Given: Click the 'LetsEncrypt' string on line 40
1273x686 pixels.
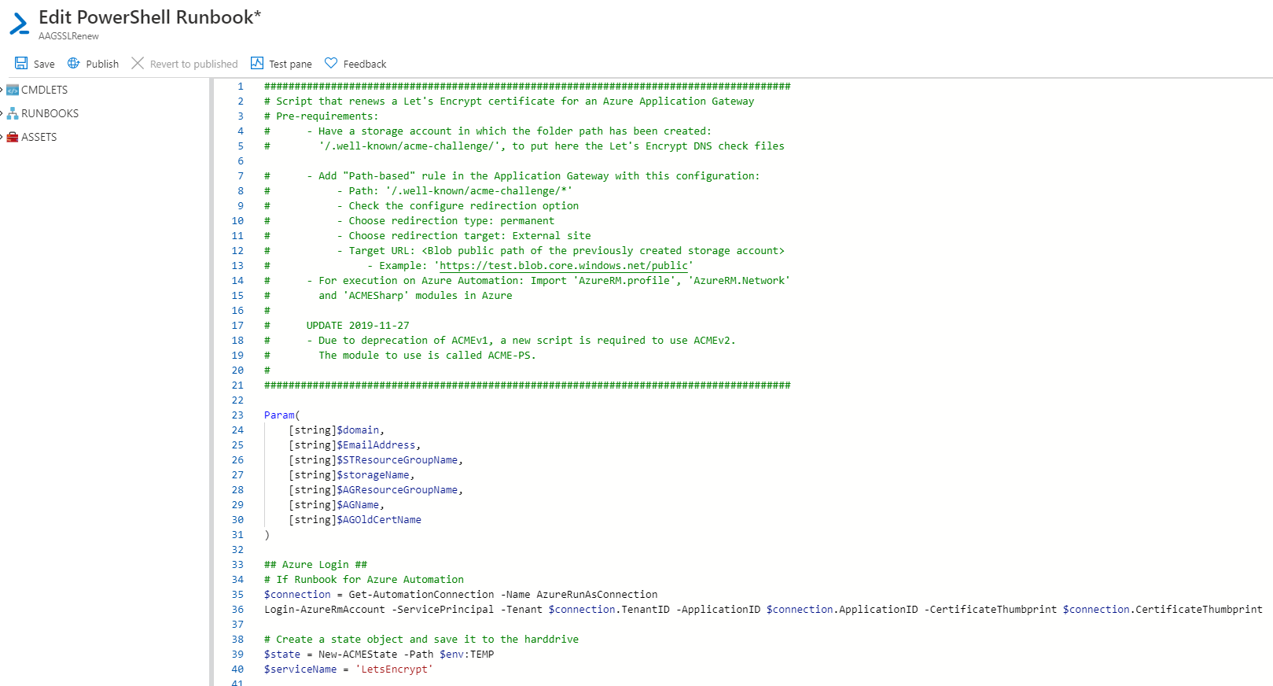Looking at the screenshot, I should [394, 669].
